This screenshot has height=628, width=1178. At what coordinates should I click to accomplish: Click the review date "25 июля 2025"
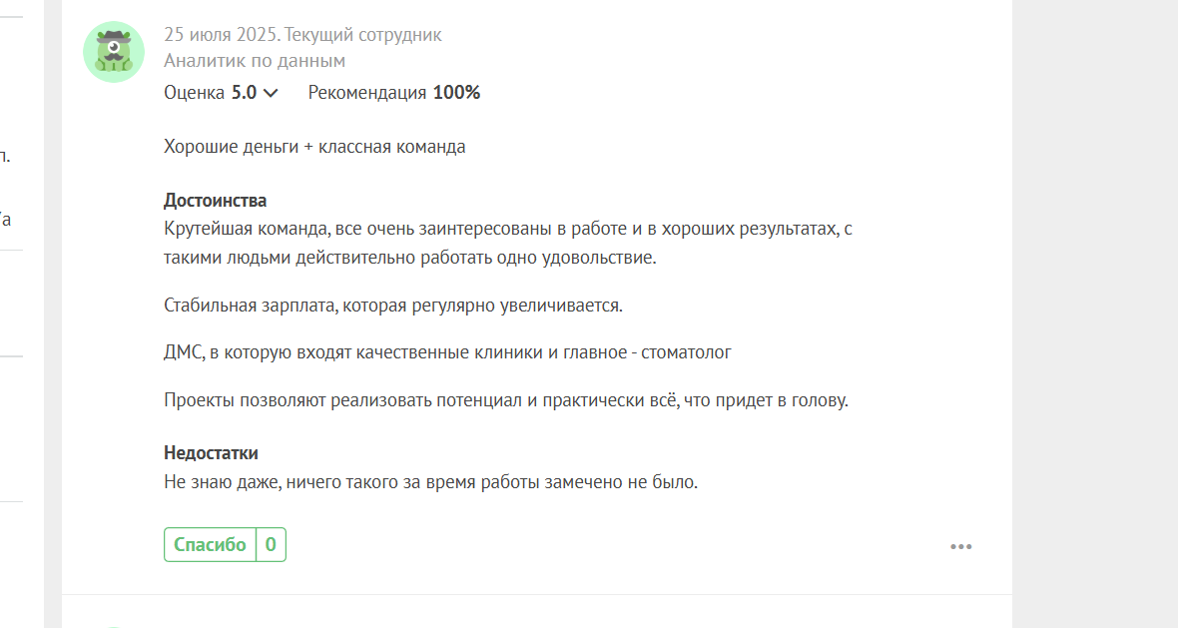click(x=221, y=35)
